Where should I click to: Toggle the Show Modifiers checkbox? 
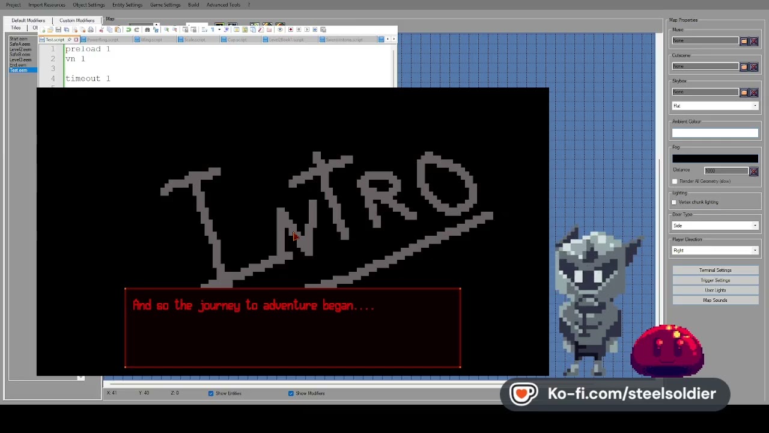291,393
